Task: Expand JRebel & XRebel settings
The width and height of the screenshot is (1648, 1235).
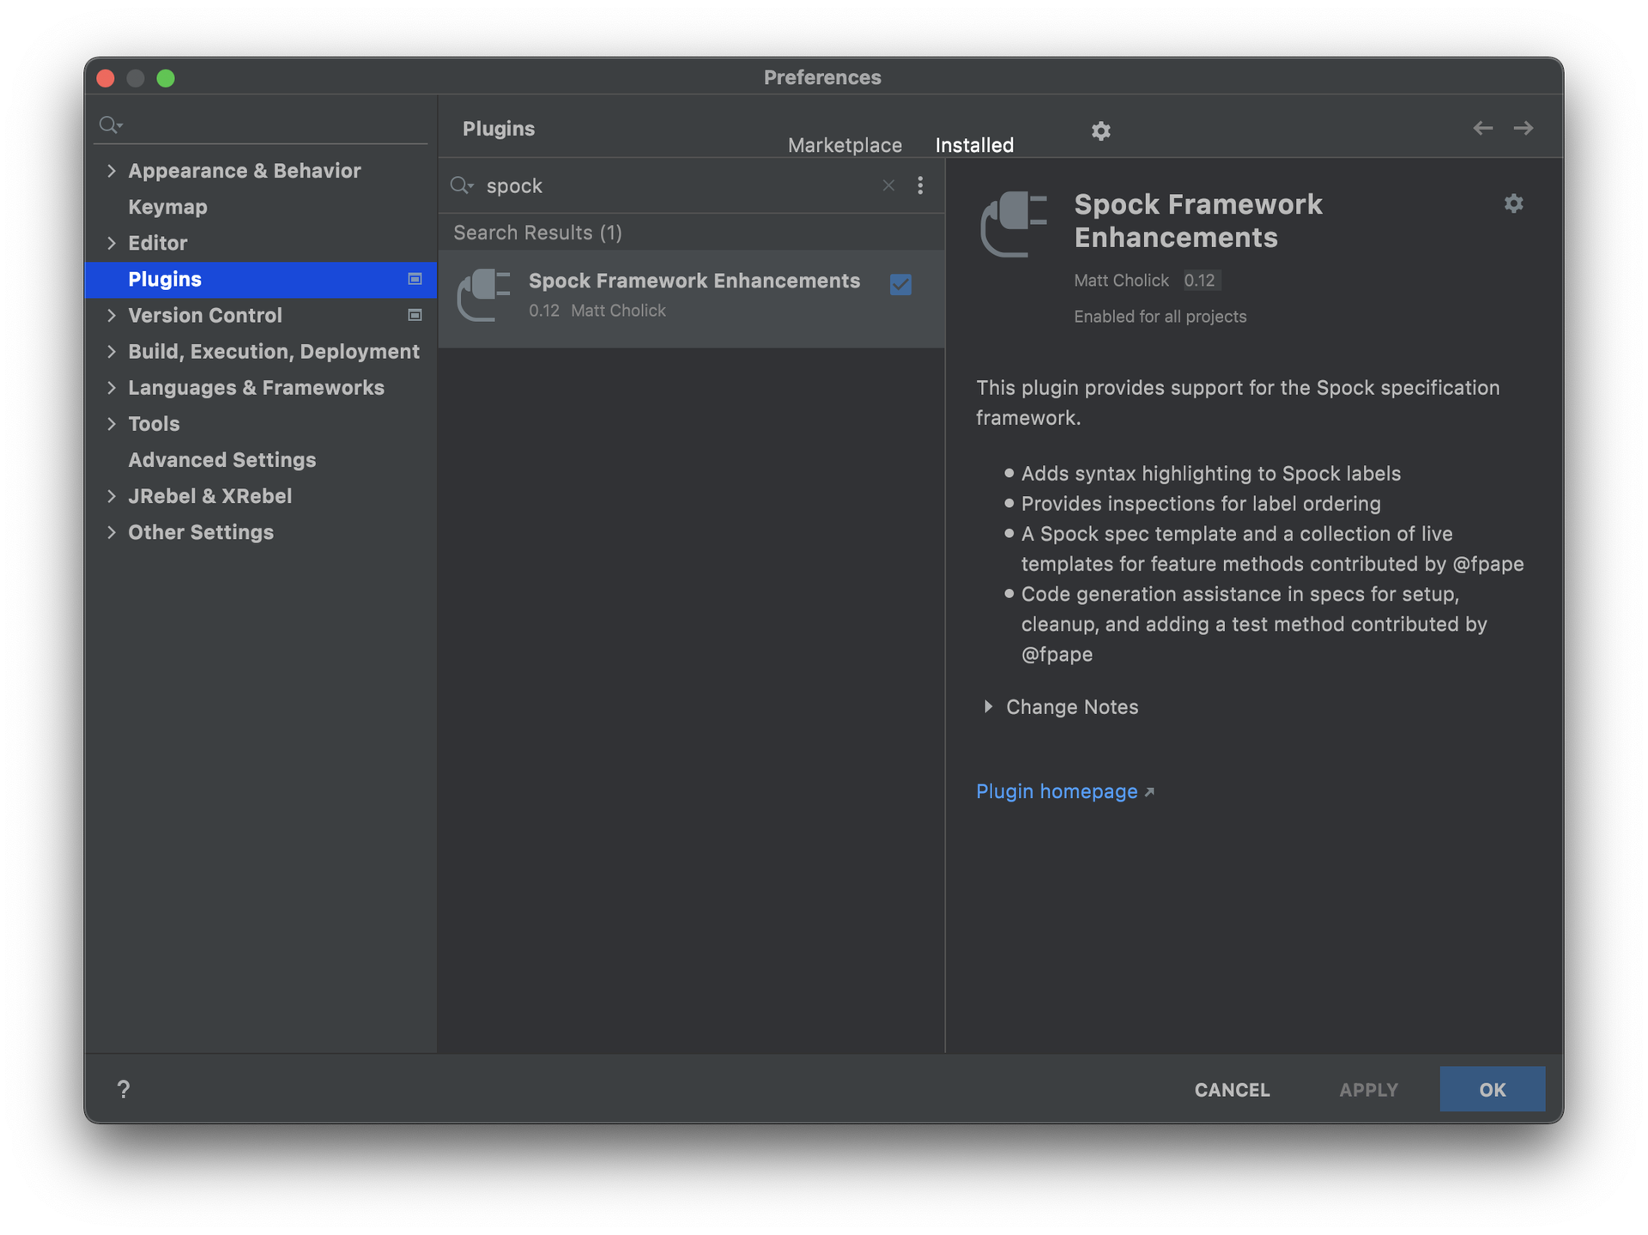Action: point(111,495)
